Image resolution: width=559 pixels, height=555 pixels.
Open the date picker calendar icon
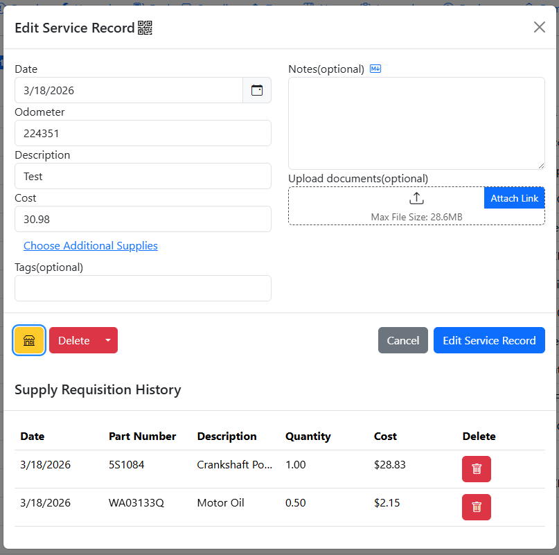(x=257, y=90)
